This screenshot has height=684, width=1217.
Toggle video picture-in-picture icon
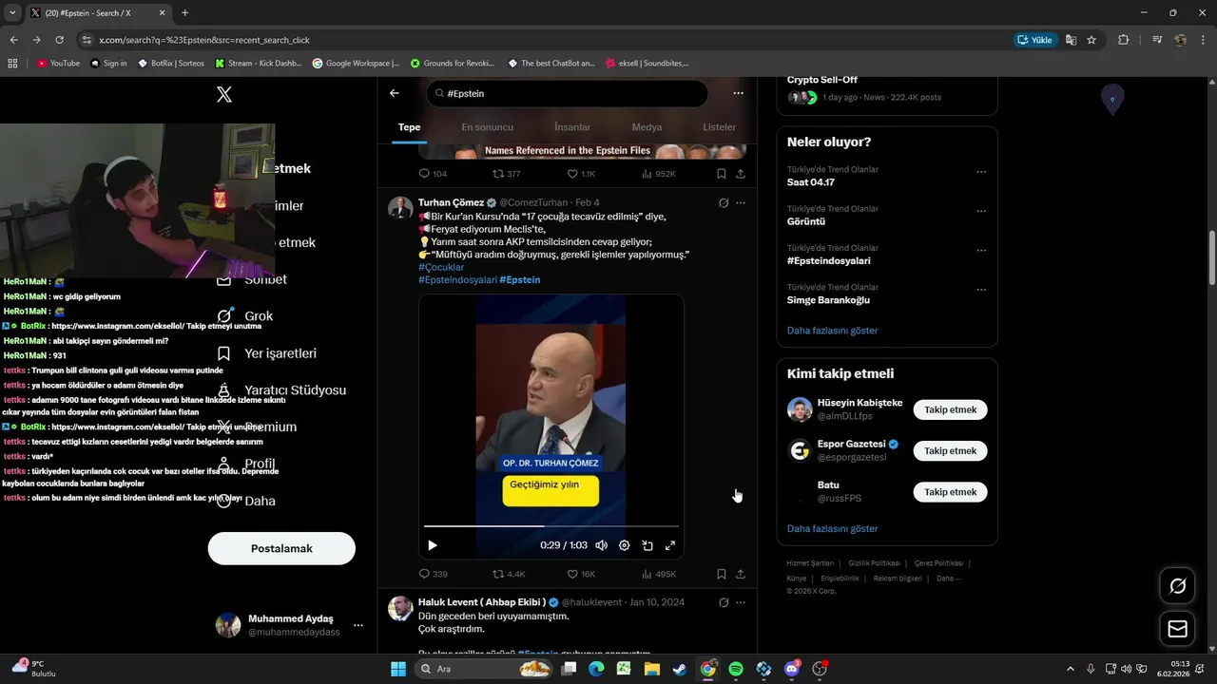point(647,545)
